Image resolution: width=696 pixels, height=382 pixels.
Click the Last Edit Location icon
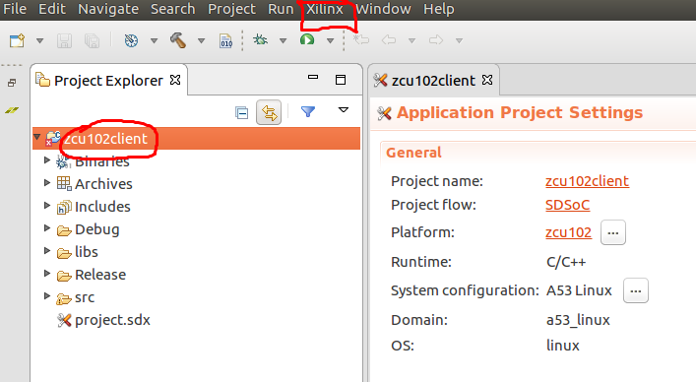361,40
